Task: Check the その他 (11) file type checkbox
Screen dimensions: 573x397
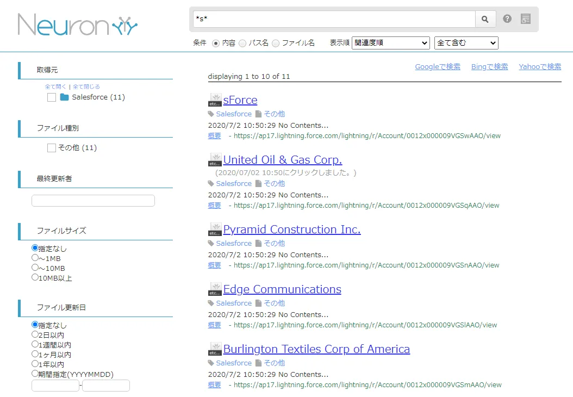Action: [x=52, y=148]
